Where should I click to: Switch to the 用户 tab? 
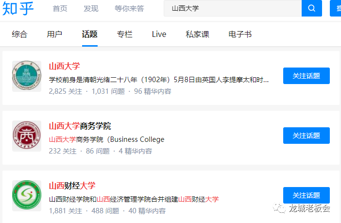[54, 34]
